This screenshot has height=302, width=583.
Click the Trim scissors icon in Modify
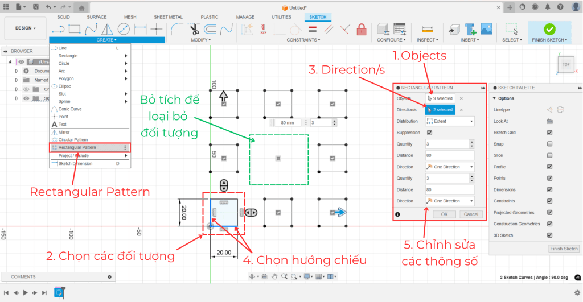coord(194,29)
